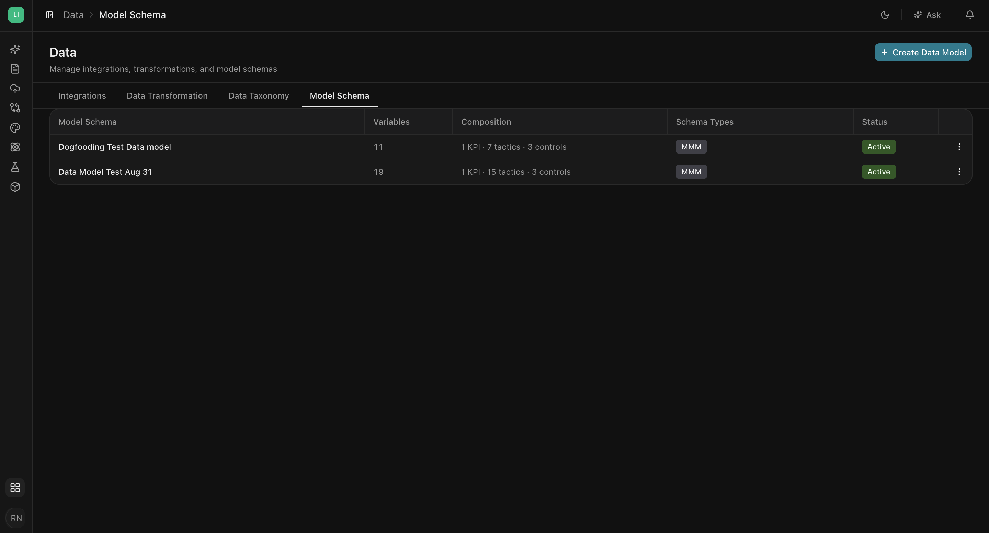Image resolution: width=989 pixels, height=533 pixels.
Task: Click the sparkle AI icon in sidebar
Action: point(15,49)
